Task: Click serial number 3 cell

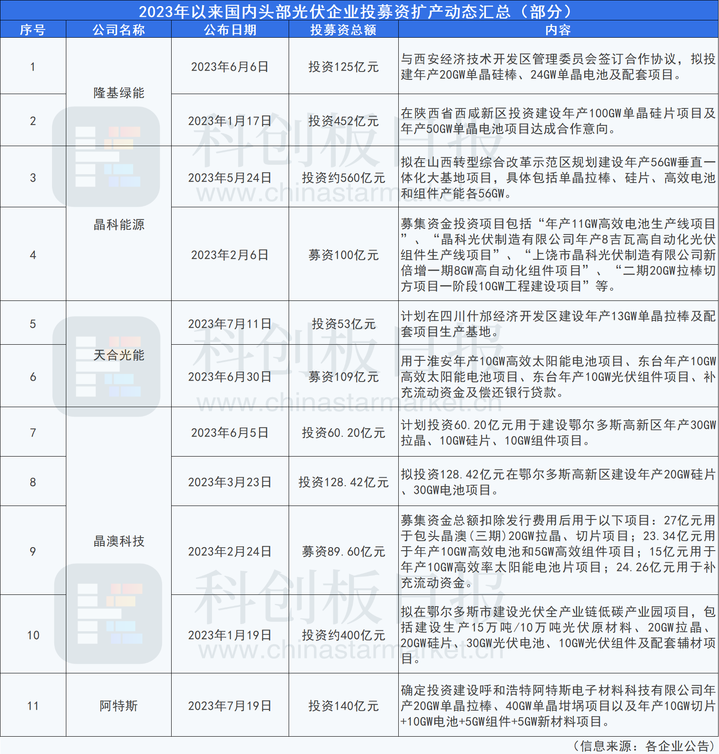Action: 33,177
